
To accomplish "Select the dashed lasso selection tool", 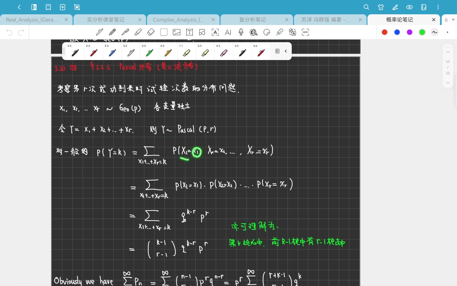I will 164,32.
